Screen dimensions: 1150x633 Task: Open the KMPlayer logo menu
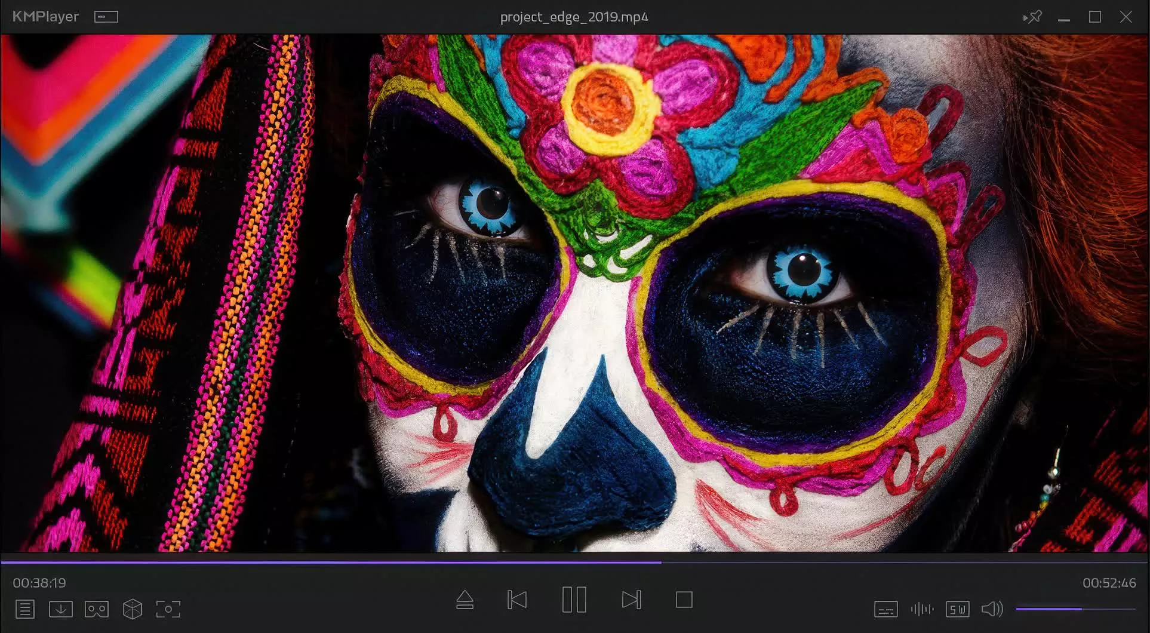point(45,17)
